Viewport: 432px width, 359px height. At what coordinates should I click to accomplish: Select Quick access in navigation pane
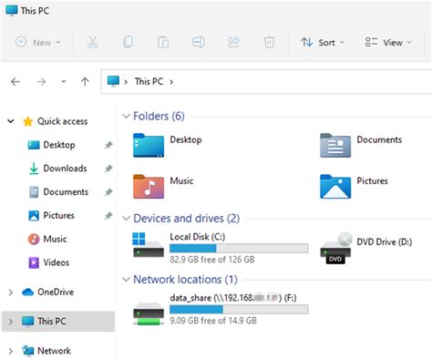(62, 121)
